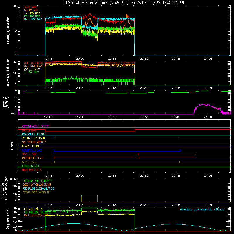The width and height of the screenshot is (234, 234).
Task: Click the '0.8-7 MeV' legend entry
Action: pos(32,69)
